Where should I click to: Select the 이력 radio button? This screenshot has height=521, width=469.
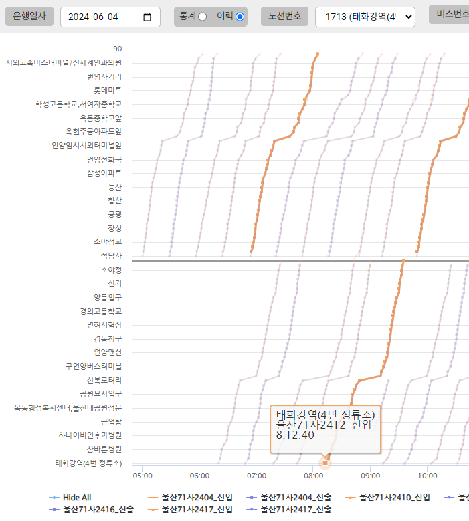[x=240, y=17]
